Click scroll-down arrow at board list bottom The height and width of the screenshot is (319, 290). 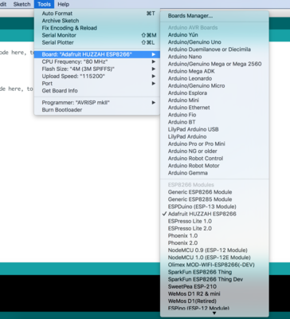(214, 313)
